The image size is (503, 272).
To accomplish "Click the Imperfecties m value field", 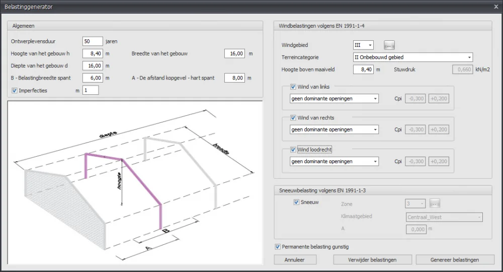I will tap(91, 90).
